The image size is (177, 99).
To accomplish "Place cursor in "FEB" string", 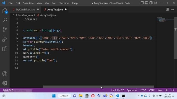I will 55,38.
